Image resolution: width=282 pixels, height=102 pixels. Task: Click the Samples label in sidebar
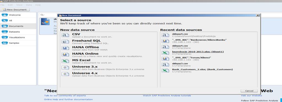[x=14, y=43]
